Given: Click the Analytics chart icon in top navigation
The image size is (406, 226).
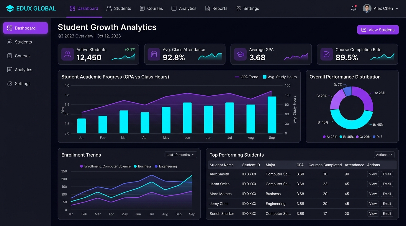Looking at the screenshot, I should [x=174, y=9].
